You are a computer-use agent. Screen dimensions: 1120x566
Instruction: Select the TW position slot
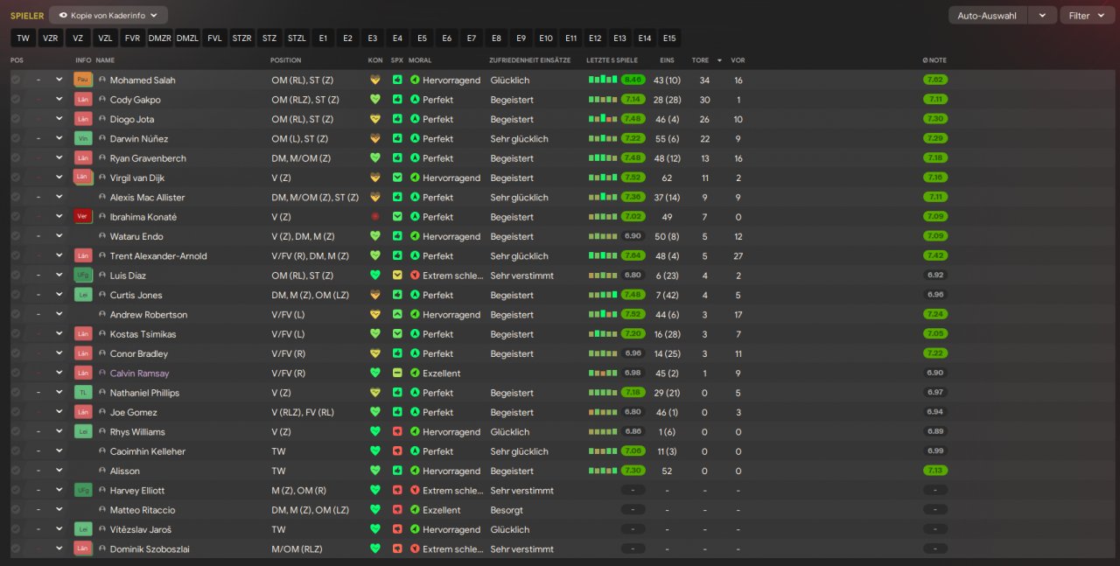click(23, 38)
